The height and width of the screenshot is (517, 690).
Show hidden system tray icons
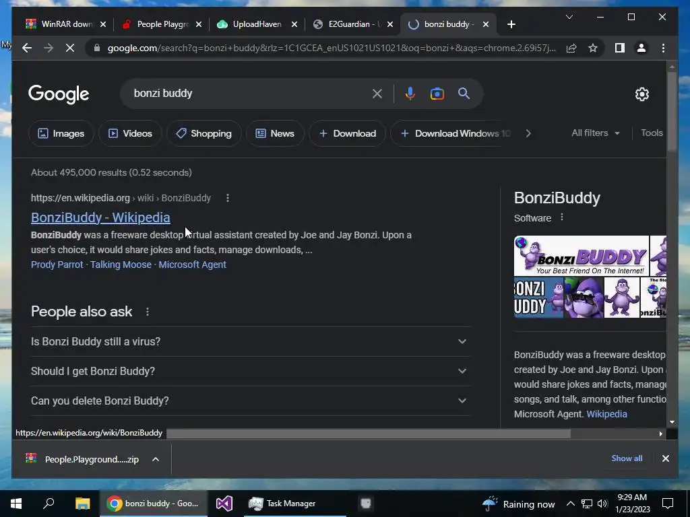pos(570,504)
